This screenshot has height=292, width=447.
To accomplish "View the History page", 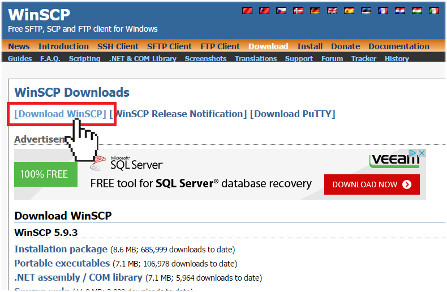I will [x=397, y=58].
